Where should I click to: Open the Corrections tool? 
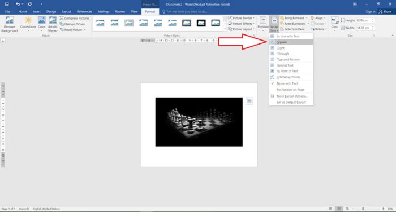click(x=28, y=24)
